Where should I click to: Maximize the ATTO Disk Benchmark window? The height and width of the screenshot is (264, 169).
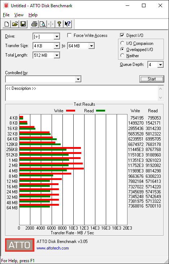(x=144, y=5)
